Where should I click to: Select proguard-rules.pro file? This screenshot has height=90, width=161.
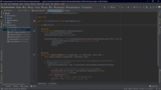(x=19, y=34)
